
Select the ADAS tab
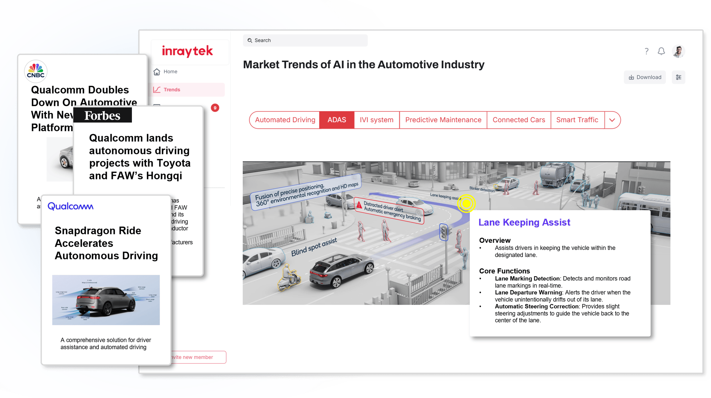pyautogui.click(x=337, y=120)
